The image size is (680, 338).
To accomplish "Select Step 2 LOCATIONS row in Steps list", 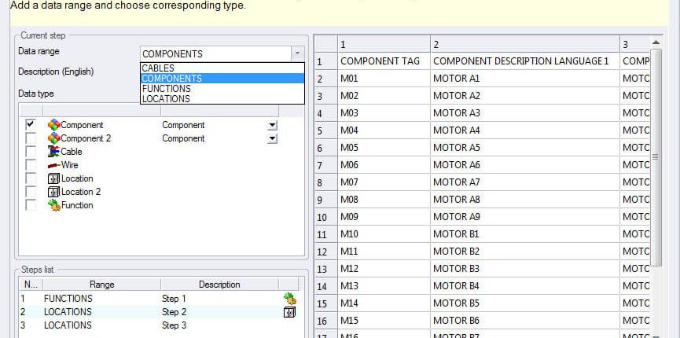I will click(x=159, y=312).
